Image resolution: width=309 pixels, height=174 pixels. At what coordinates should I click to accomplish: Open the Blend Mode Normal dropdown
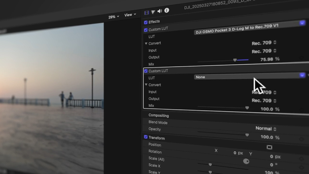pyautogui.click(x=266, y=129)
